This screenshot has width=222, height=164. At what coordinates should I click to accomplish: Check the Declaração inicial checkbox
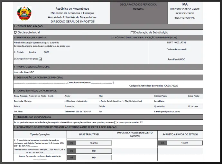coord(15,32)
